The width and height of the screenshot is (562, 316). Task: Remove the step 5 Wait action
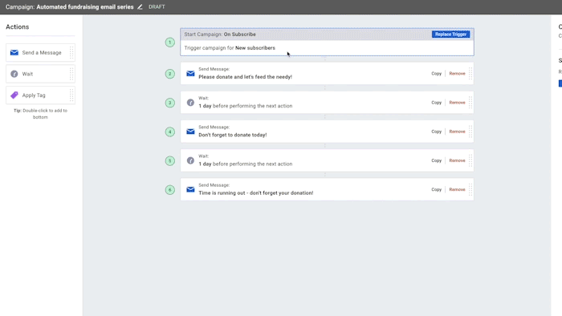[457, 160]
